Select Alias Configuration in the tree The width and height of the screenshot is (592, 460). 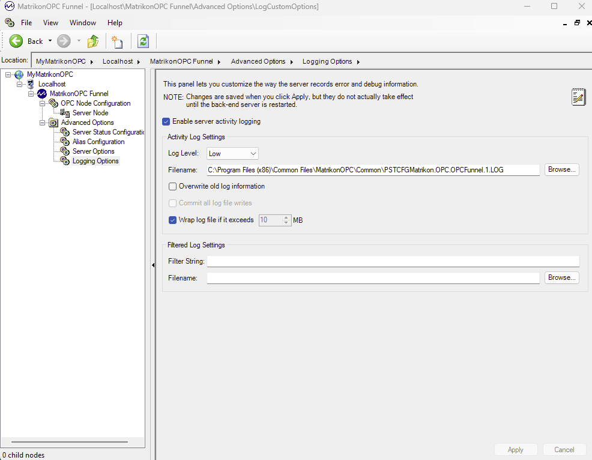tap(98, 142)
